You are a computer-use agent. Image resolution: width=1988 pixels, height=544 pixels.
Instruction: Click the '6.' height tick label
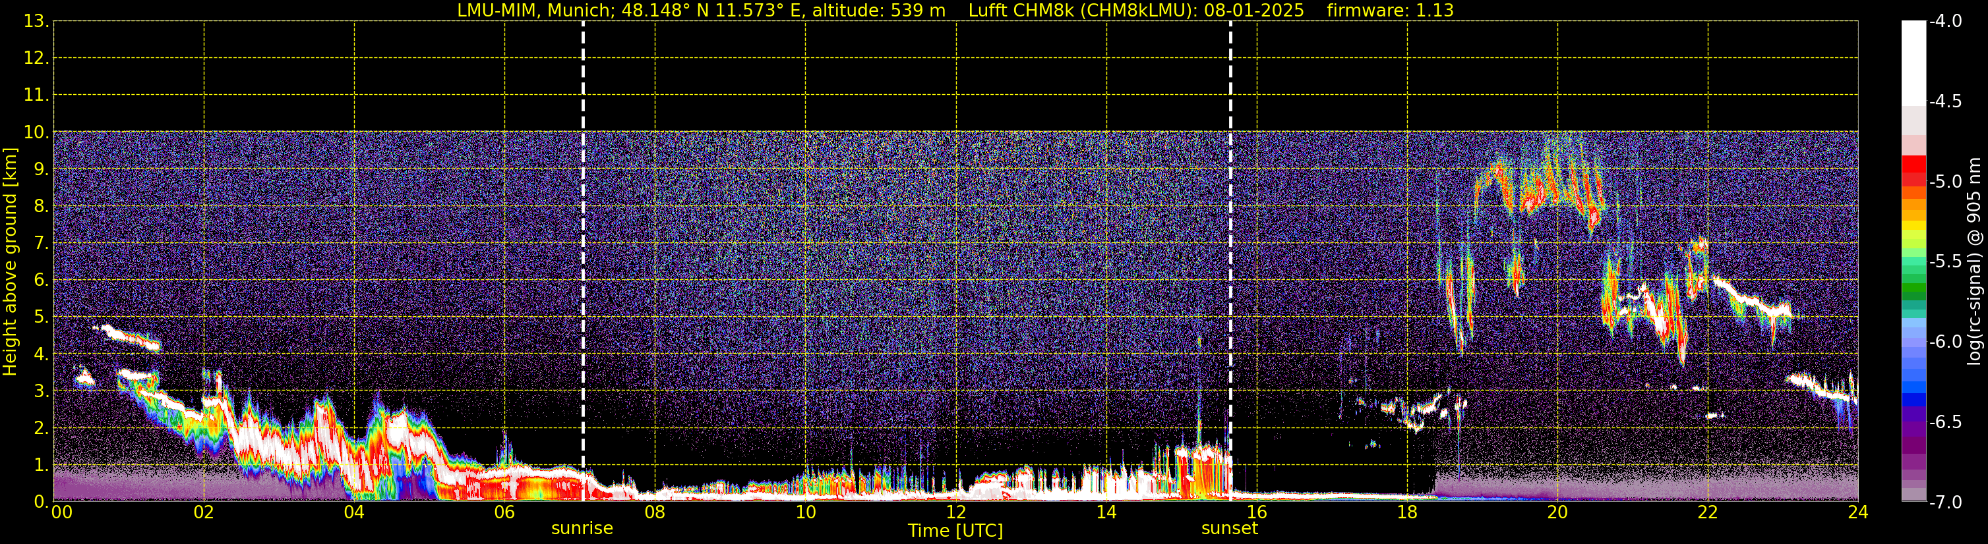pyautogui.click(x=41, y=281)
